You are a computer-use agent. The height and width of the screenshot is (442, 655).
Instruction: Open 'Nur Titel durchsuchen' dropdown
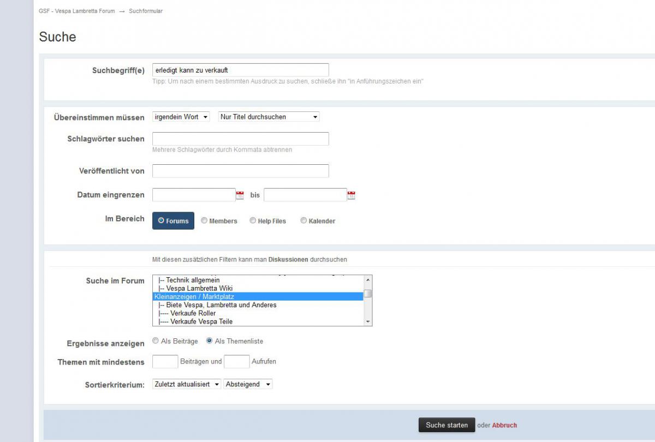pyautogui.click(x=269, y=117)
